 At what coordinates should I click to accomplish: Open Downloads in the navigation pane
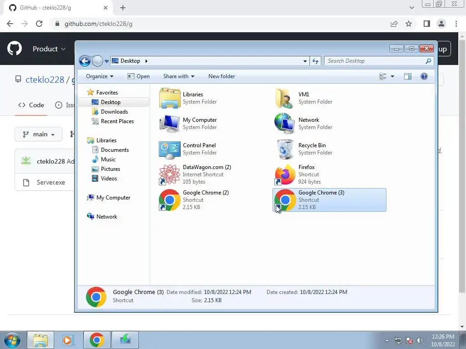click(x=110, y=112)
